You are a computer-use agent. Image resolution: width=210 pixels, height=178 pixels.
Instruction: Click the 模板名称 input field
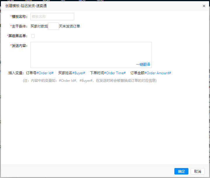tap(52, 17)
